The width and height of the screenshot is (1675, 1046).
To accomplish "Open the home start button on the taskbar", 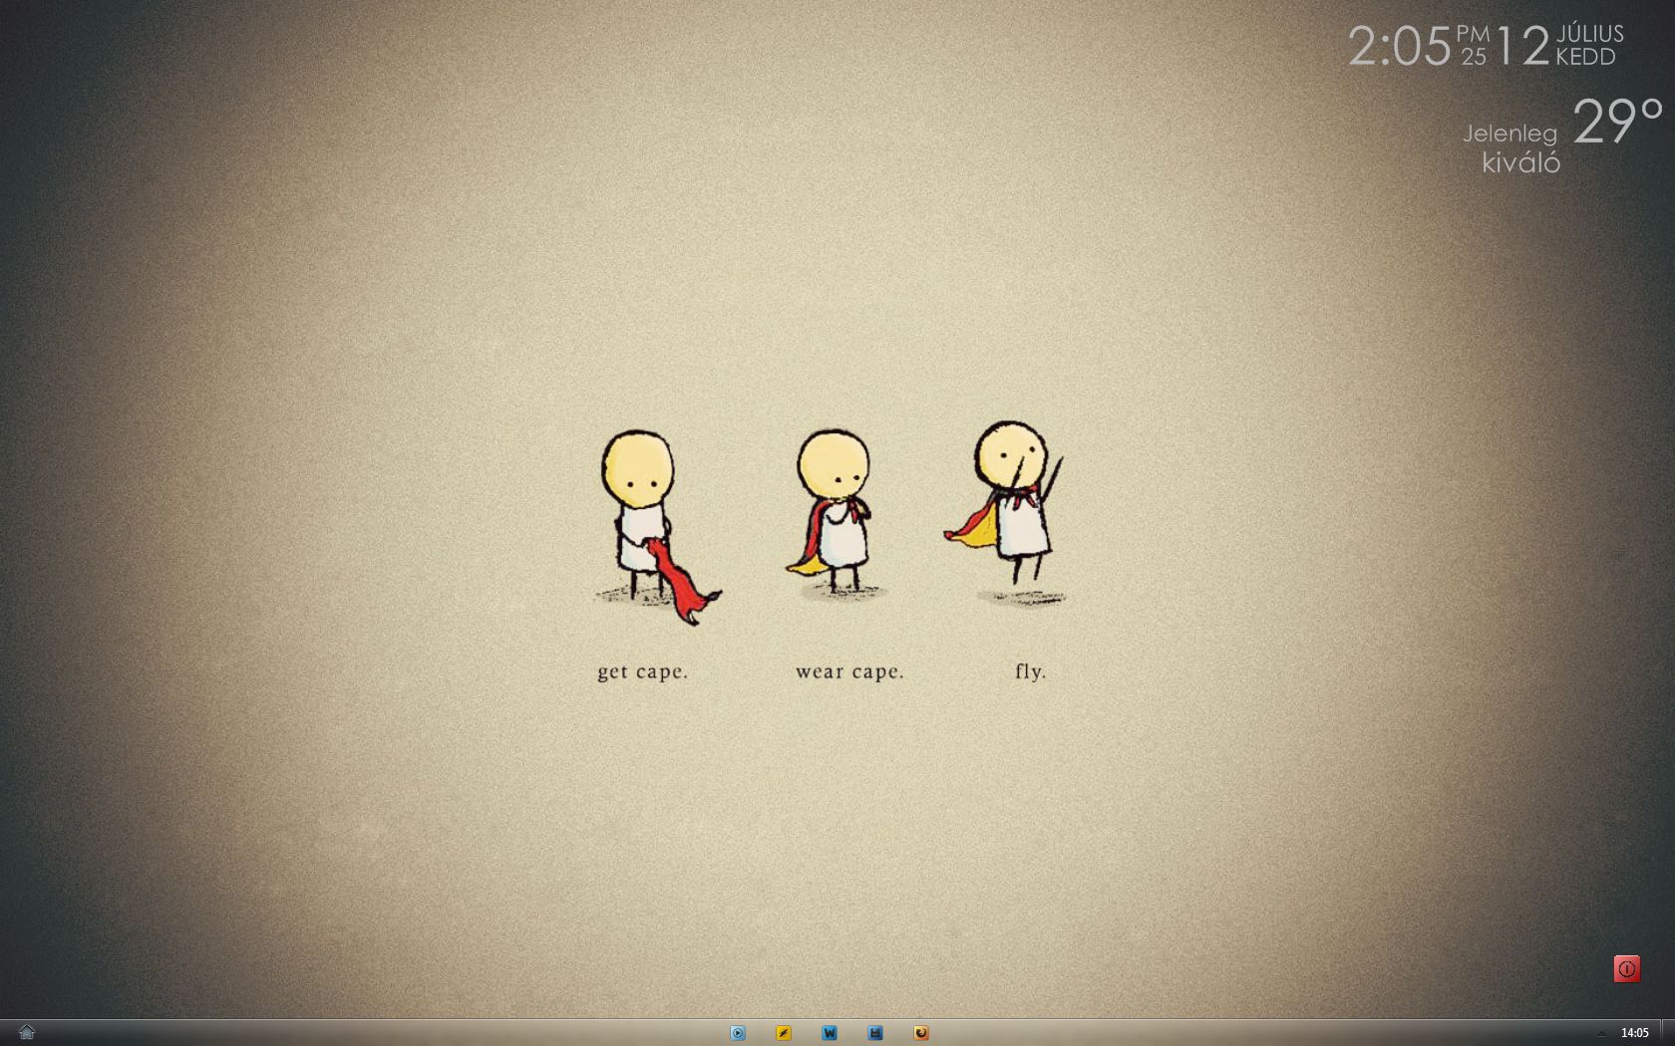I will 27,1032.
